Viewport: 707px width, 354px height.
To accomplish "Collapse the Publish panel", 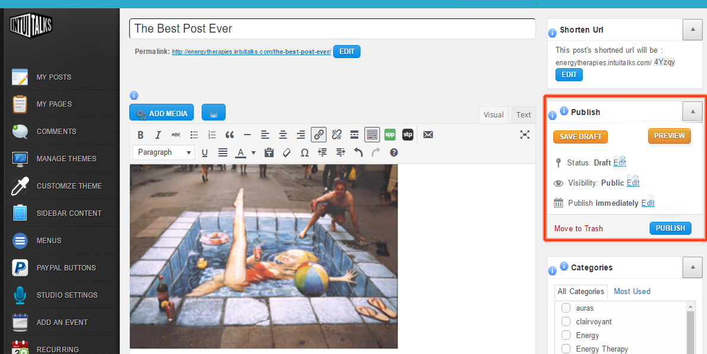I will click(x=693, y=111).
